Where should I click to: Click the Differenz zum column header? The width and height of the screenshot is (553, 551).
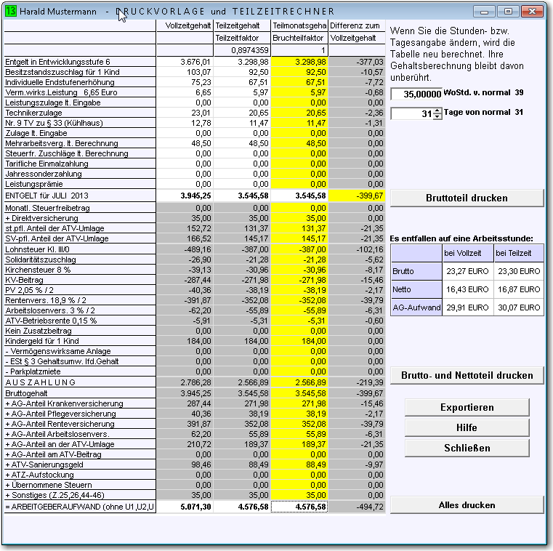point(357,25)
